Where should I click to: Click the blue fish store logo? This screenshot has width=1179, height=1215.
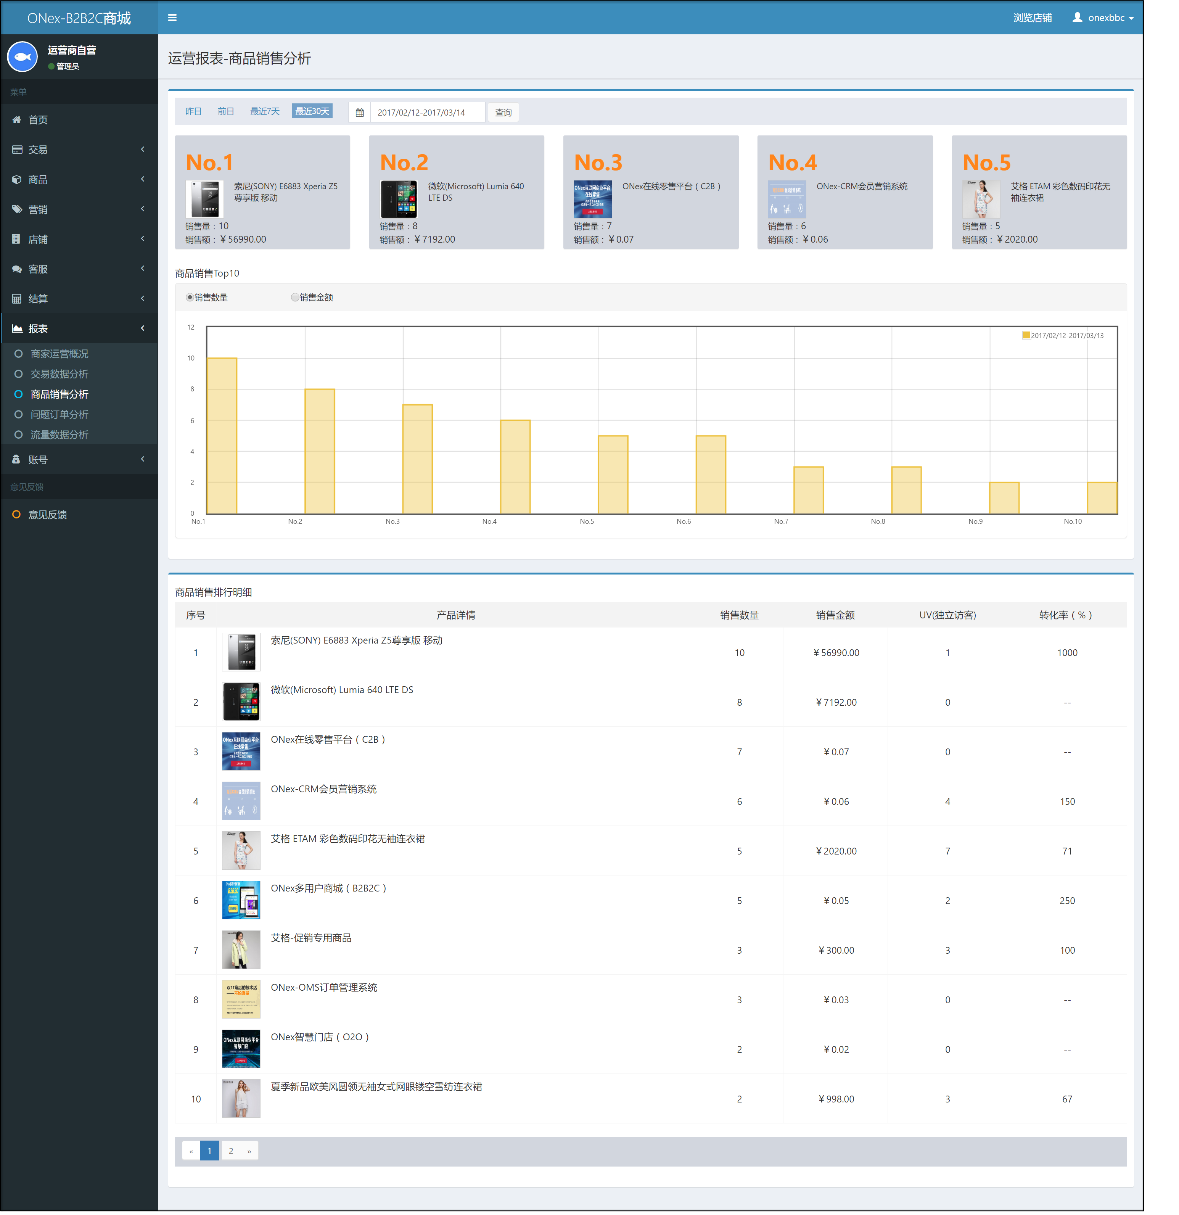23,57
